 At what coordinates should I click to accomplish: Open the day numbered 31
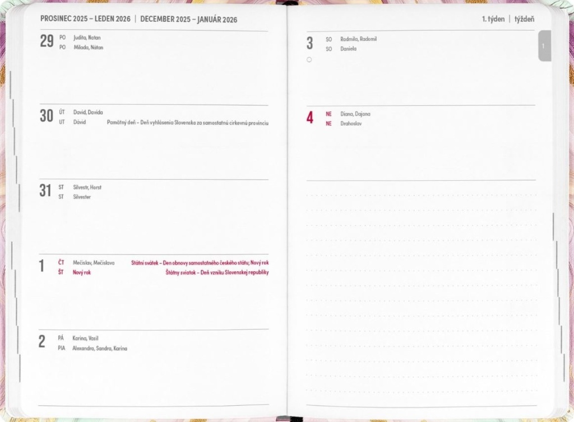(45, 191)
